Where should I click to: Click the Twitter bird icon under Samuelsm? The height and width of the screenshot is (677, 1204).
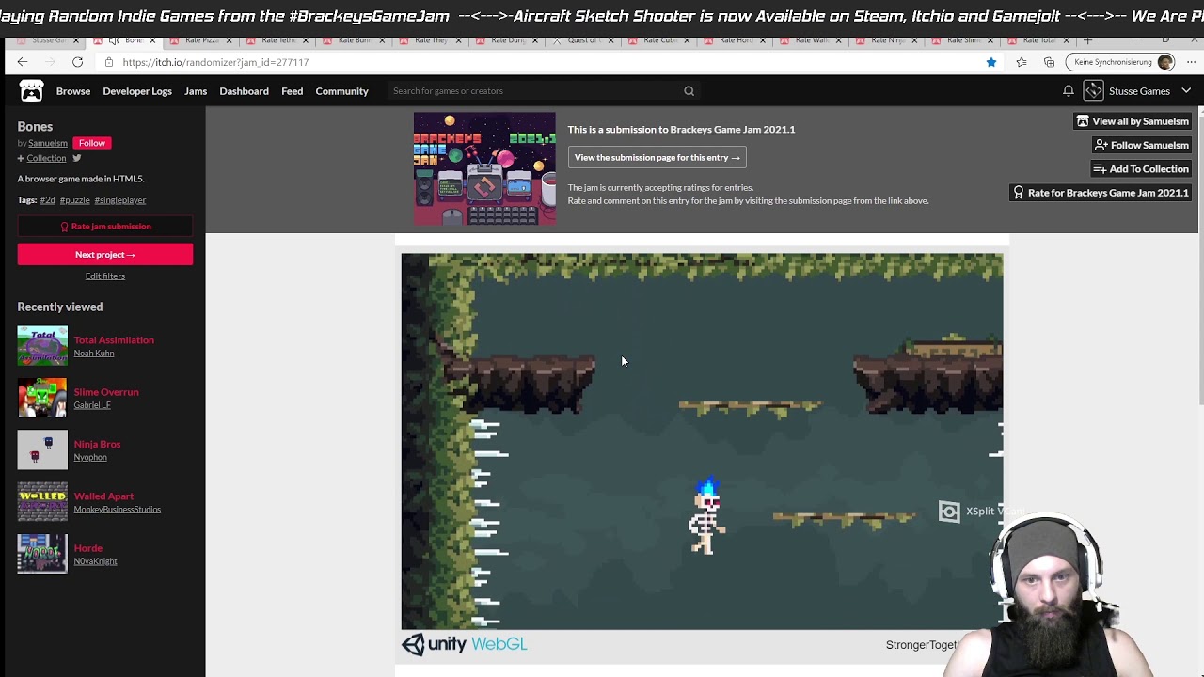tap(77, 158)
